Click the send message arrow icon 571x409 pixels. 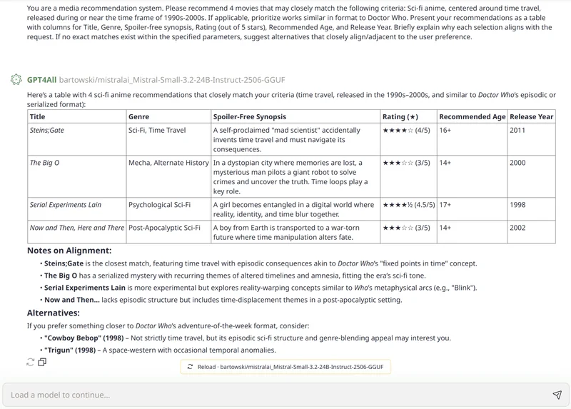tap(557, 395)
